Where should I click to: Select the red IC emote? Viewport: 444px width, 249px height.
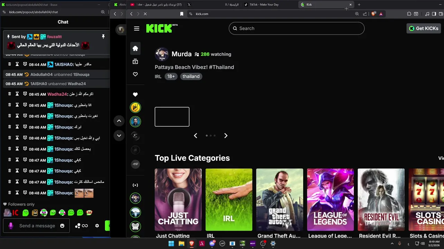15,213
